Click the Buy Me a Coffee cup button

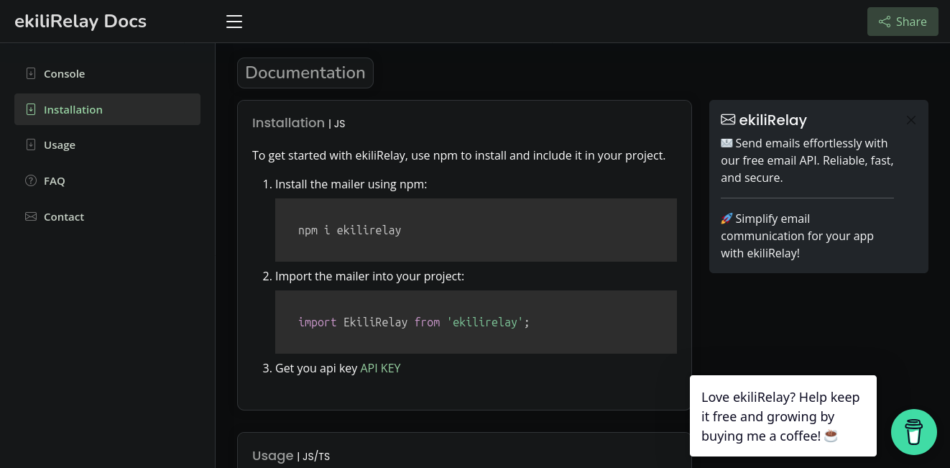[x=913, y=432]
